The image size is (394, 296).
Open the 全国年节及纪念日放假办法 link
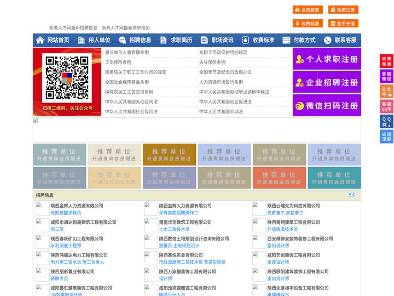pos(225,72)
